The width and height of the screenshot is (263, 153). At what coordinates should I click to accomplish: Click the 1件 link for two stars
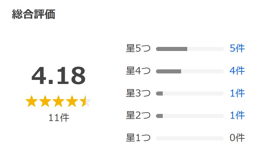tap(237, 115)
